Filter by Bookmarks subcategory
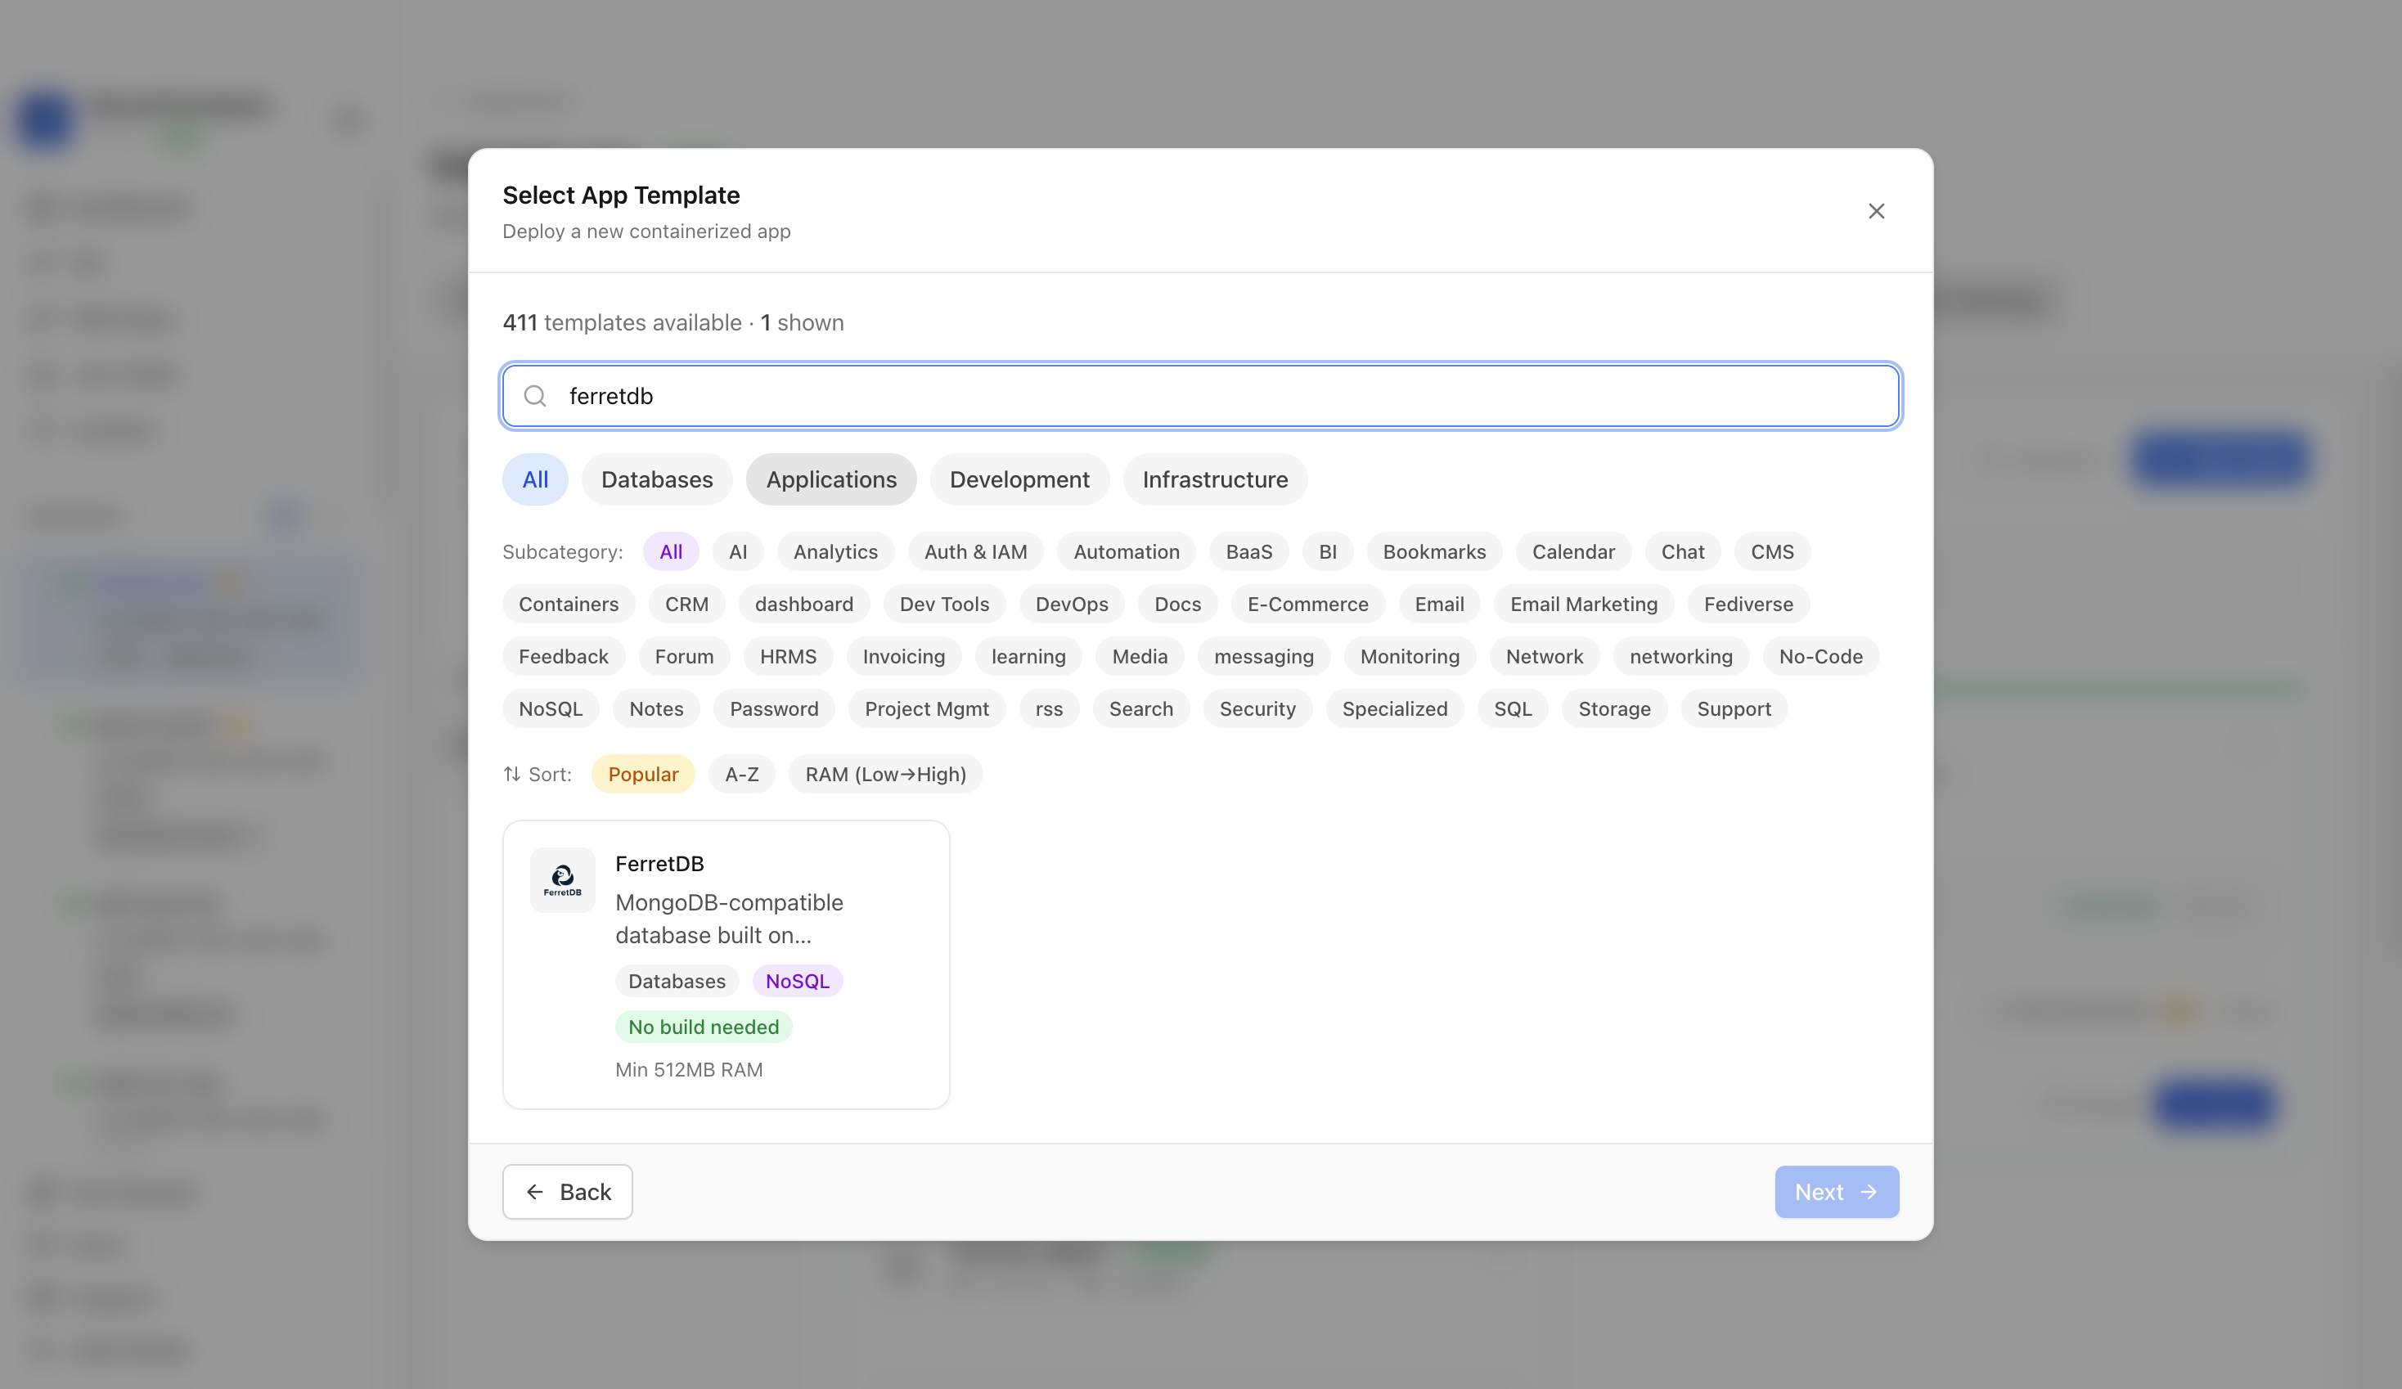This screenshot has height=1389, width=2402. click(x=1434, y=552)
